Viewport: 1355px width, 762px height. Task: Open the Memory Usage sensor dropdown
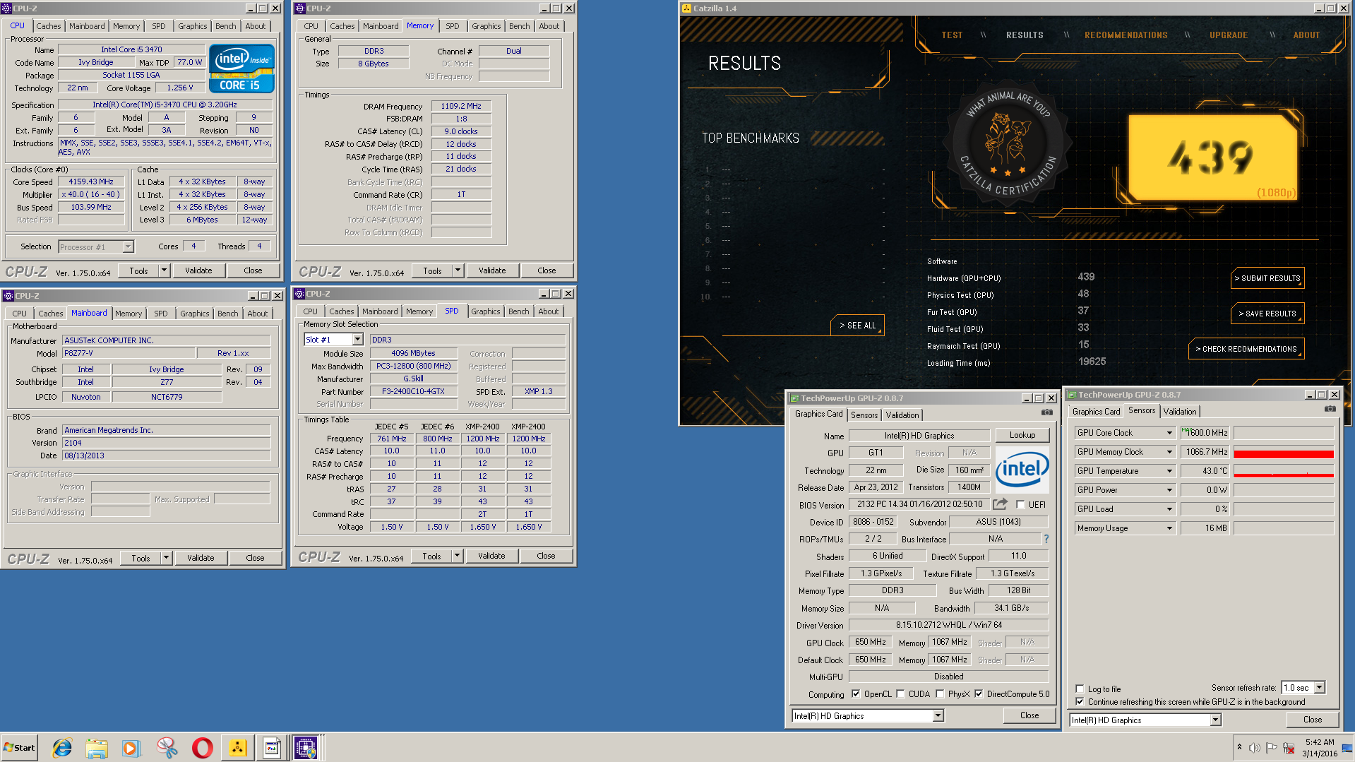(1169, 528)
